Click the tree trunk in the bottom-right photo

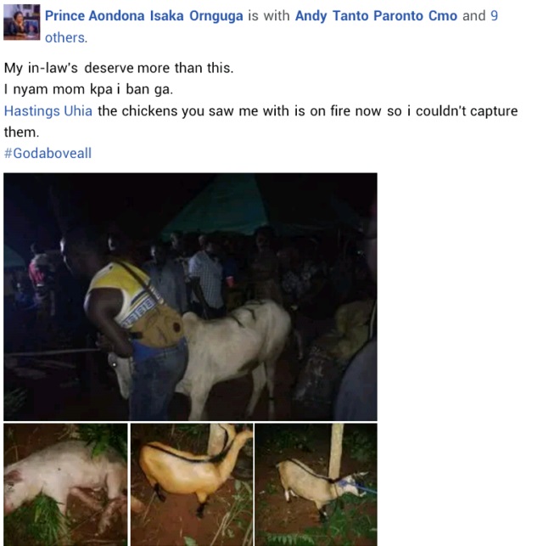pos(337,450)
